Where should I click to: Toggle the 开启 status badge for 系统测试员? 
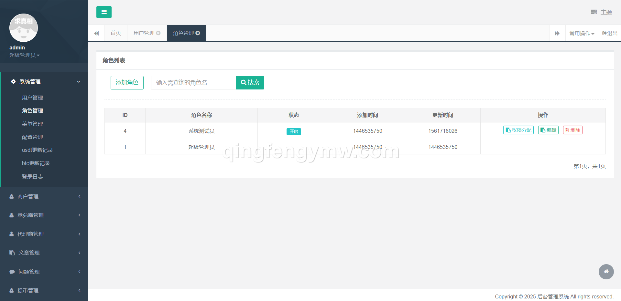coord(294,131)
